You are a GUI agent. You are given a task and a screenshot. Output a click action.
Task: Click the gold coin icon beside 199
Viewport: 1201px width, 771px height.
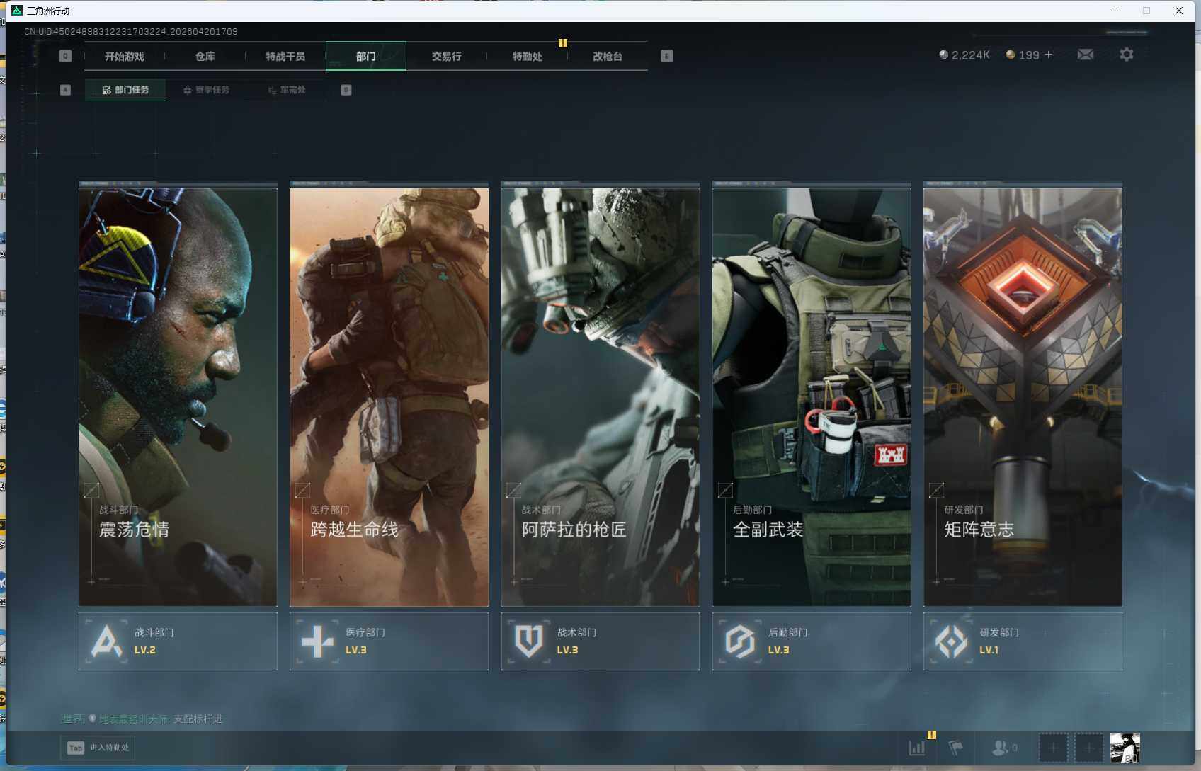click(1011, 55)
